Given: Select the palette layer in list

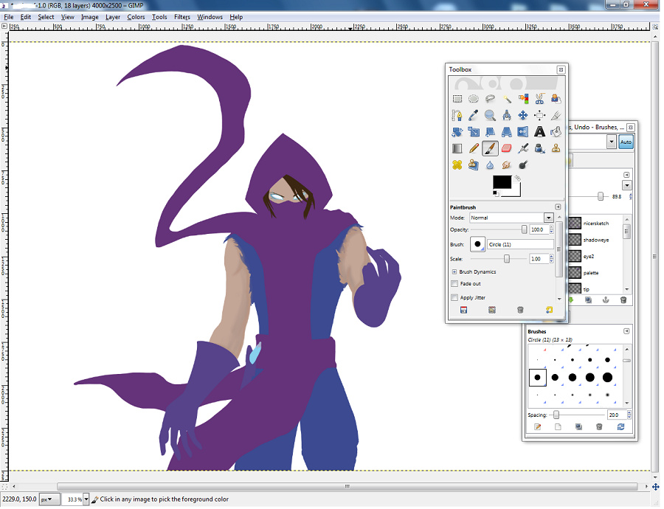Looking at the screenshot, I should [x=591, y=273].
